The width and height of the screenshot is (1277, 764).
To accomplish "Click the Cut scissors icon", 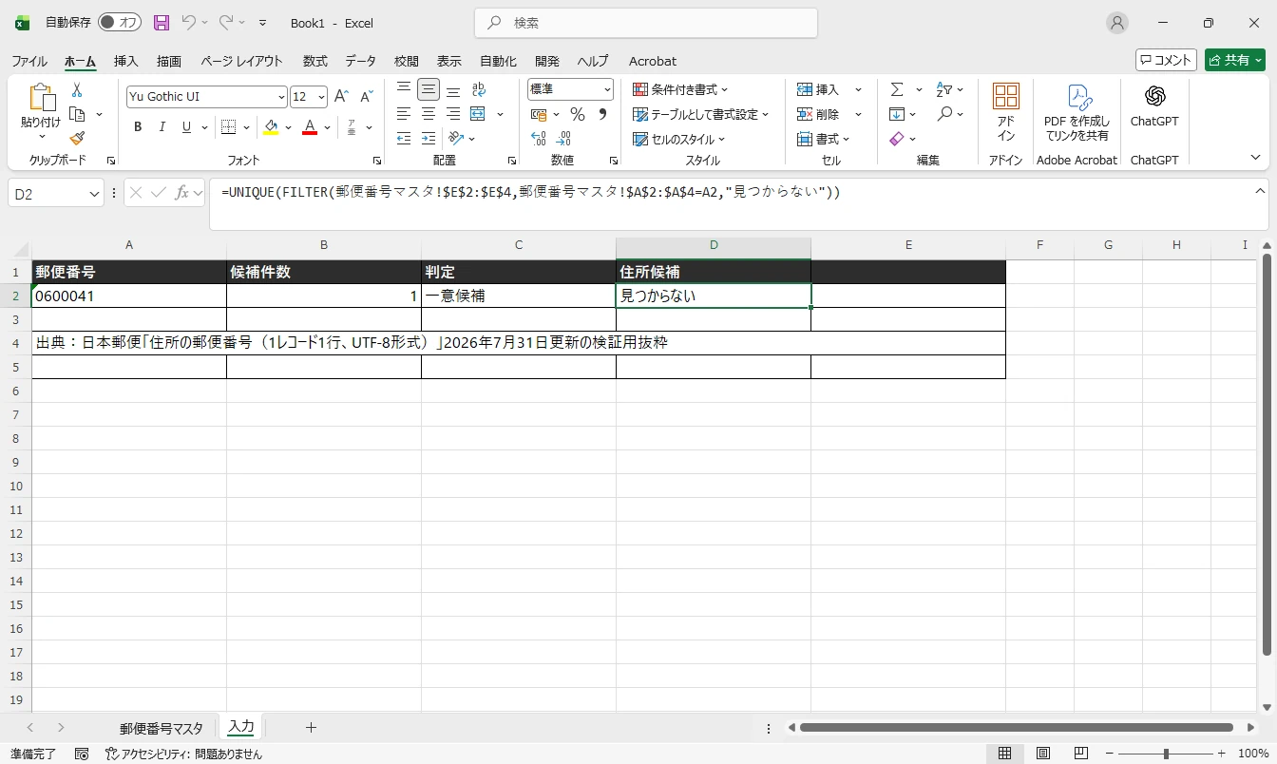I will (x=77, y=90).
